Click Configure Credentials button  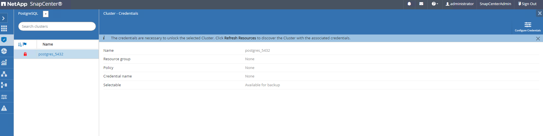click(x=528, y=27)
